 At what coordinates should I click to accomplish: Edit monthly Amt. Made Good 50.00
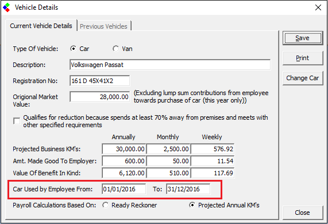168,161
